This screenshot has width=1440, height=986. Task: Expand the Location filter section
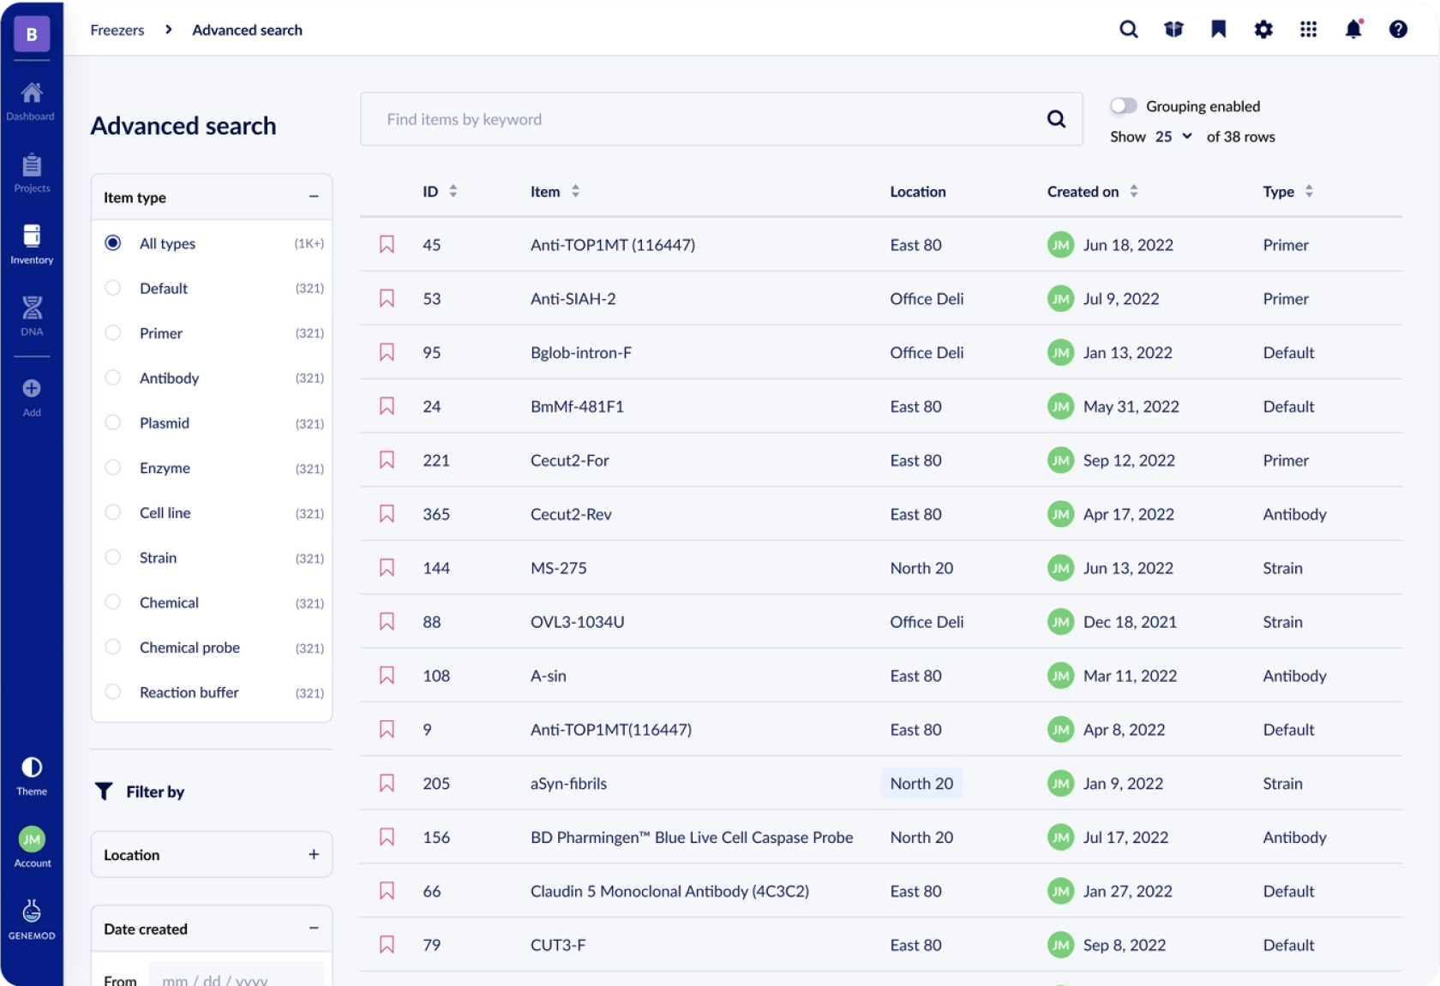pyautogui.click(x=314, y=855)
